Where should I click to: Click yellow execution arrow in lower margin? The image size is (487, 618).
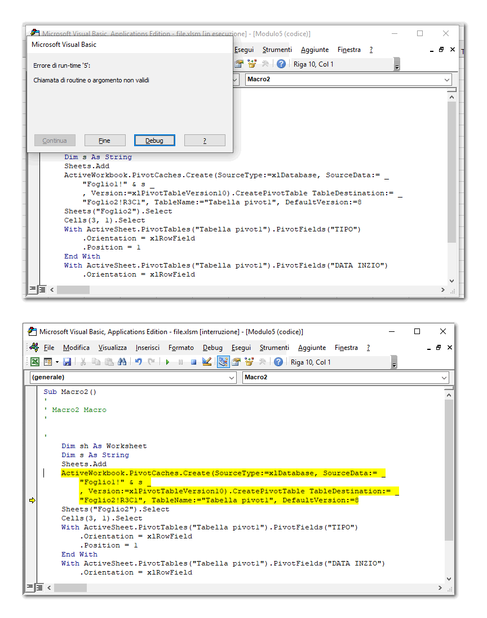pyautogui.click(x=32, y=500)
